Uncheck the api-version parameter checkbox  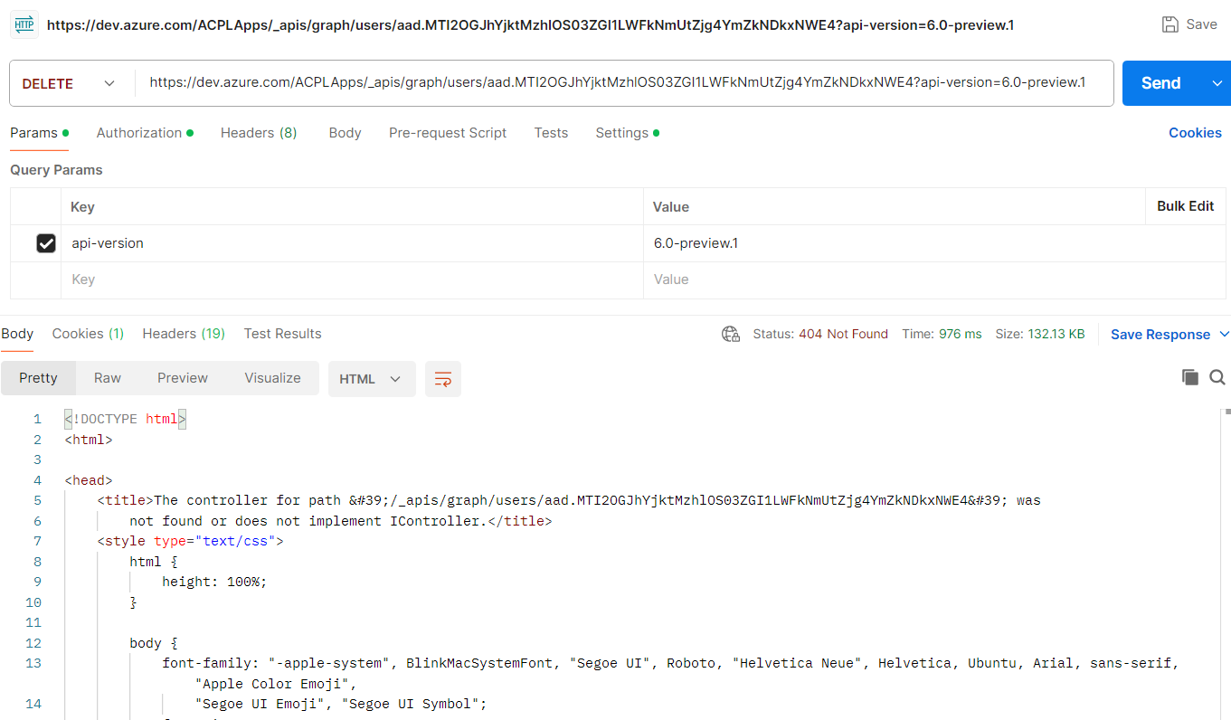[46, 243]
